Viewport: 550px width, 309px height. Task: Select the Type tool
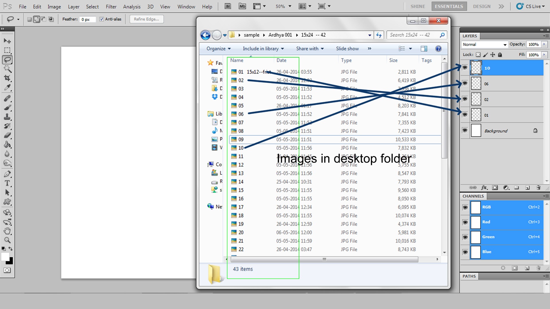coord(7,183)
